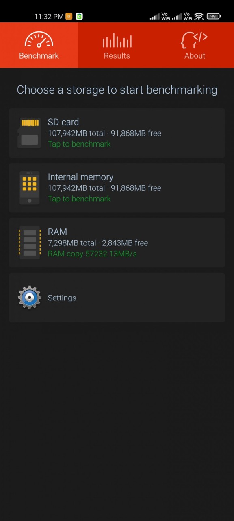Open Settings via the gear icon
The image size is (234, 521).
coord(29,298)
